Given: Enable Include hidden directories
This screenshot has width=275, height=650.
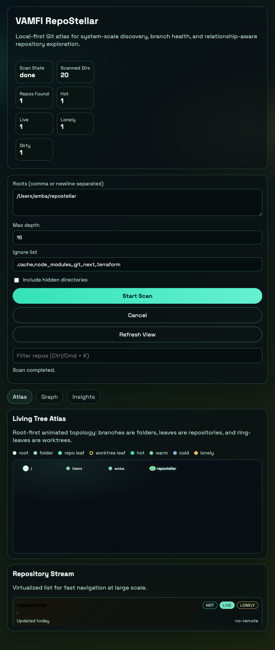Looking at the screenshot, I should [x=16, y=280].
